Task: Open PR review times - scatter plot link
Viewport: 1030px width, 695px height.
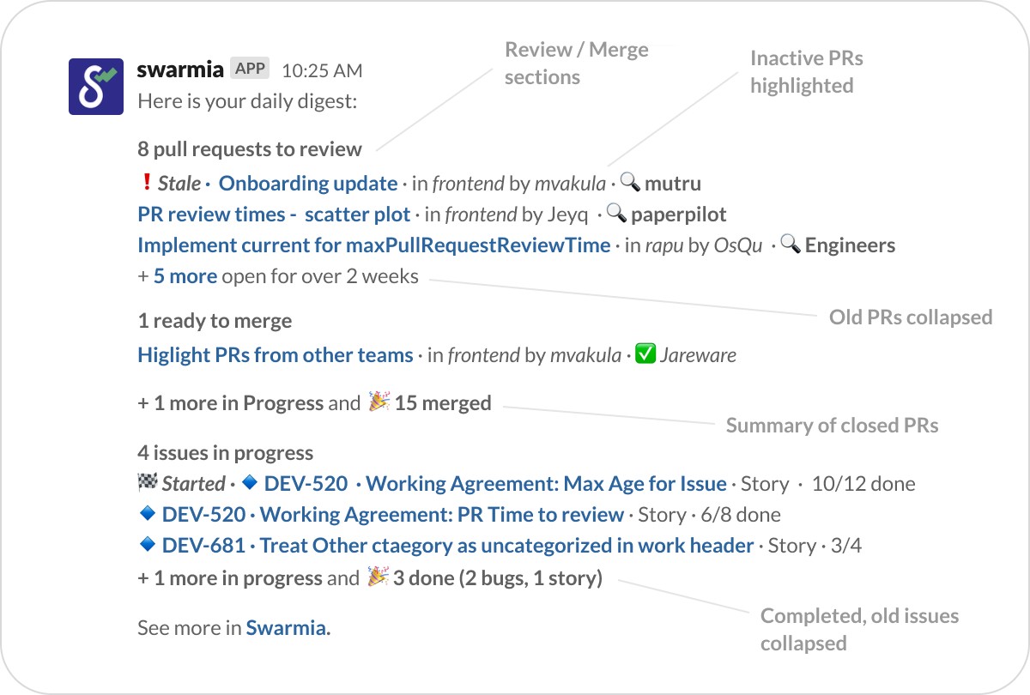Action: (x=274, y=215)
